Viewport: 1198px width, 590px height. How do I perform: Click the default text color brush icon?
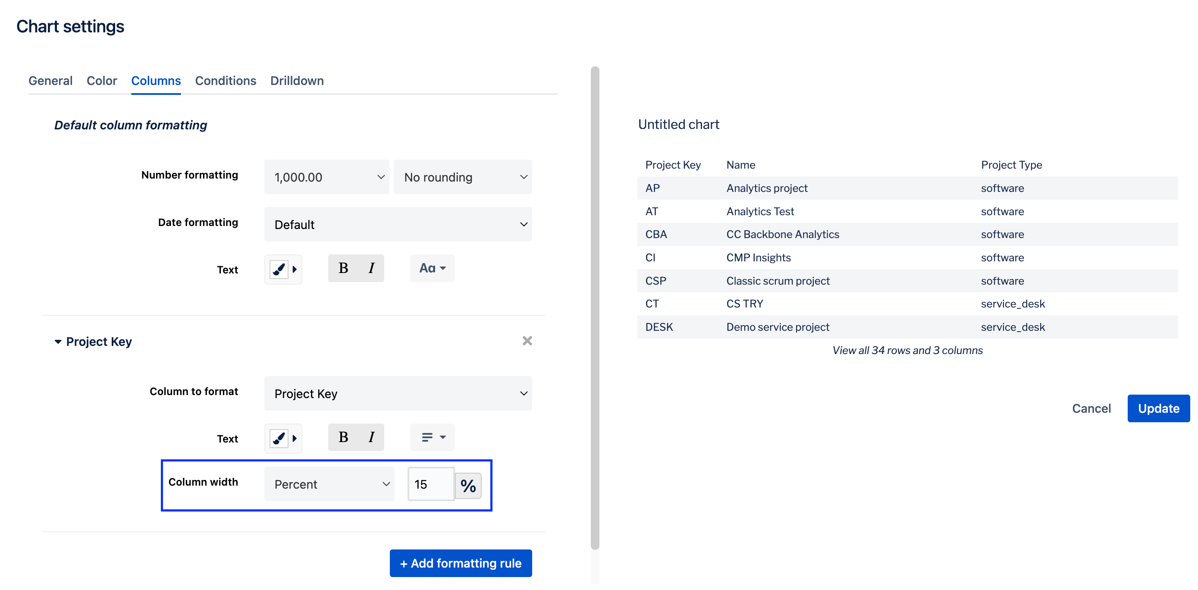click(279, 269)
